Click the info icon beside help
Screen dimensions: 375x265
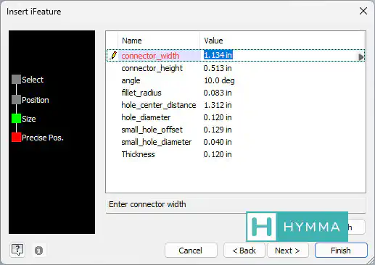click(x=38, y=251)
